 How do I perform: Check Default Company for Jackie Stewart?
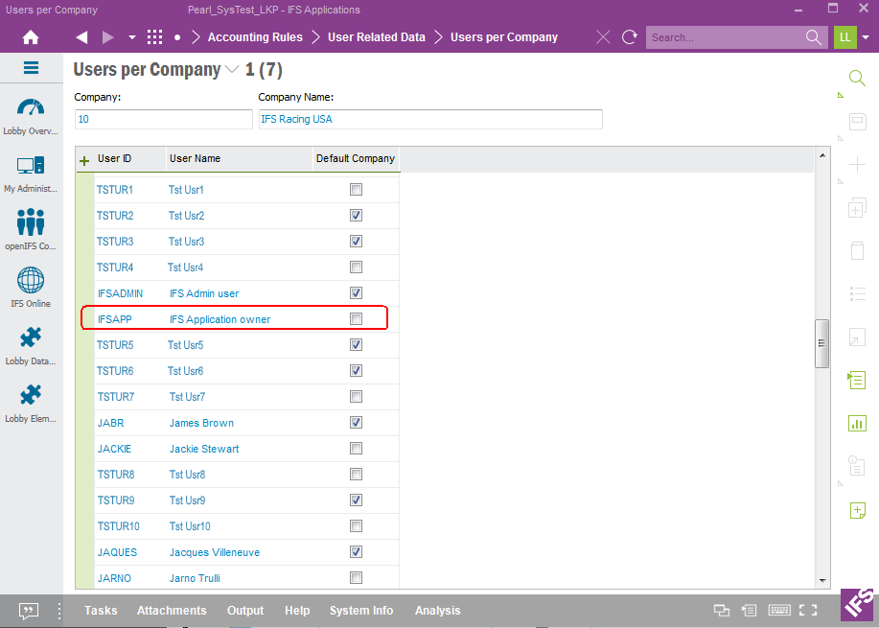pos(356,448)
